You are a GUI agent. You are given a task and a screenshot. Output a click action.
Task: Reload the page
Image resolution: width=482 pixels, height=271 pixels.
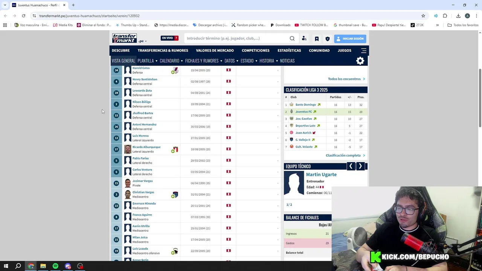[x=23, y=16]
